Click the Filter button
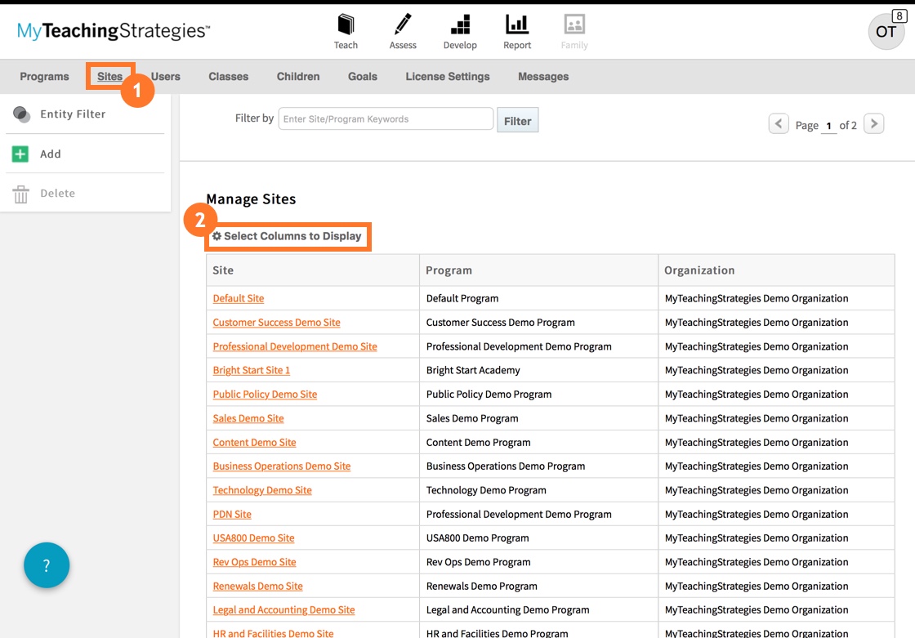This screenshot has height=638, width=915. [518, 118]
